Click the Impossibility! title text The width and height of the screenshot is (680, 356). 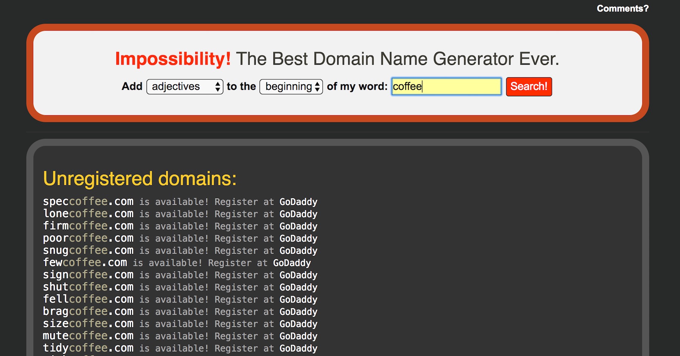[x=173, y=59]
